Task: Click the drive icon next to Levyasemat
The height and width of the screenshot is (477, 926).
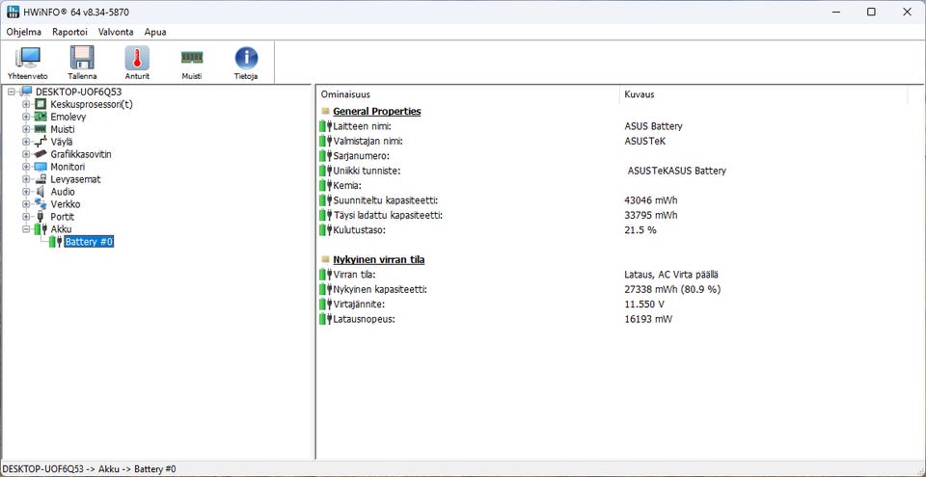Action: (41, 179)
